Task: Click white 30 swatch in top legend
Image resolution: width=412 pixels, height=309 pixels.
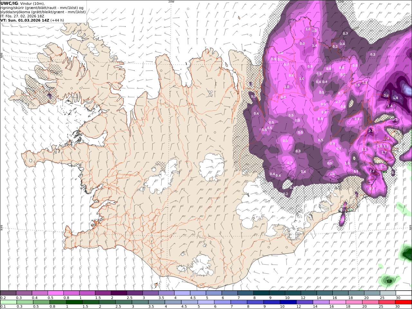Action: pyautogui.click(x=404, y=293)
